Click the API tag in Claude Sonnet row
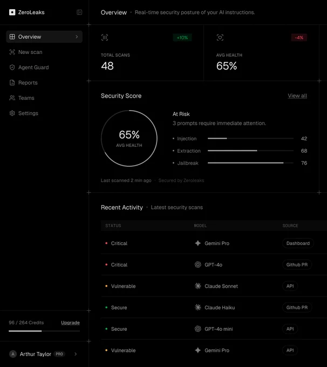The height and width of the screenshot is (367, 327). [290, 286]
